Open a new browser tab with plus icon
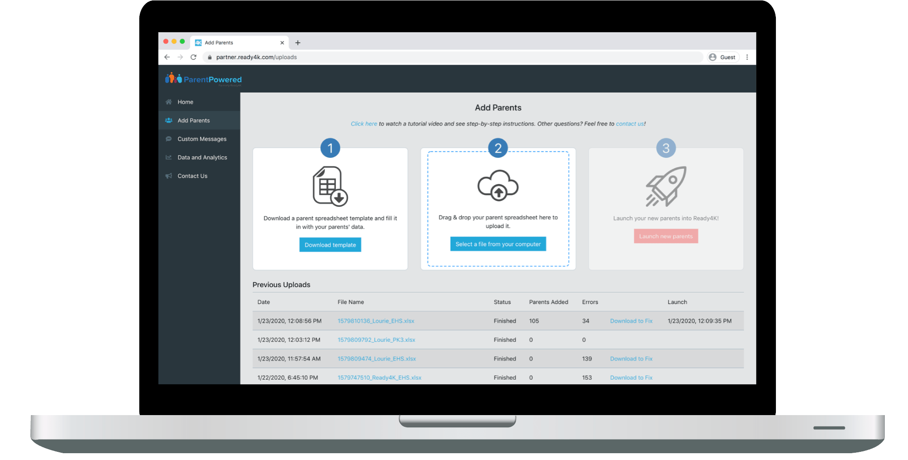This screenshot has width=908, height=460. coord(298,43)
